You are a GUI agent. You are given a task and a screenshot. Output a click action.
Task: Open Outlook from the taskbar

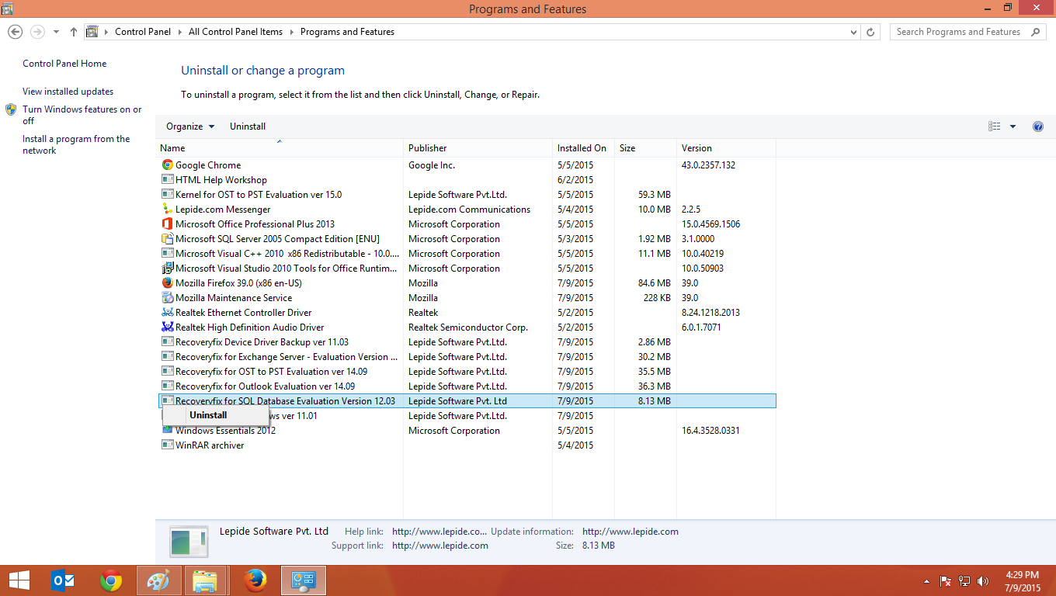pyautogui.click(x=62, y=580)
